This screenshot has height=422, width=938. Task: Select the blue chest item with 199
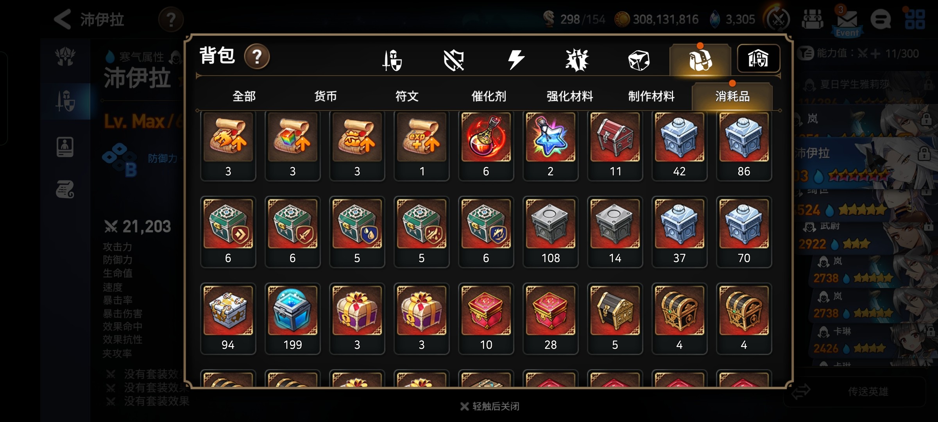click(292, 319)
